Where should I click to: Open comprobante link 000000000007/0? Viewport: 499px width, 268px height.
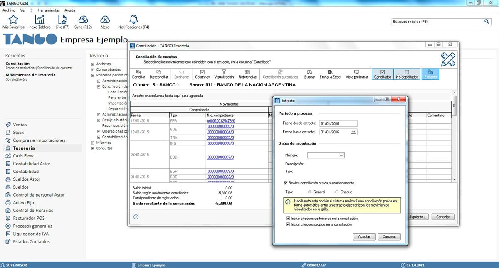pyautogui.click(x=220, y=157)
